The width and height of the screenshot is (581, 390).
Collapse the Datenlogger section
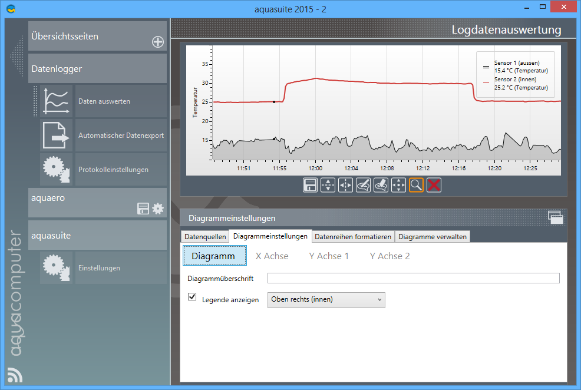[x=97, y=69]
